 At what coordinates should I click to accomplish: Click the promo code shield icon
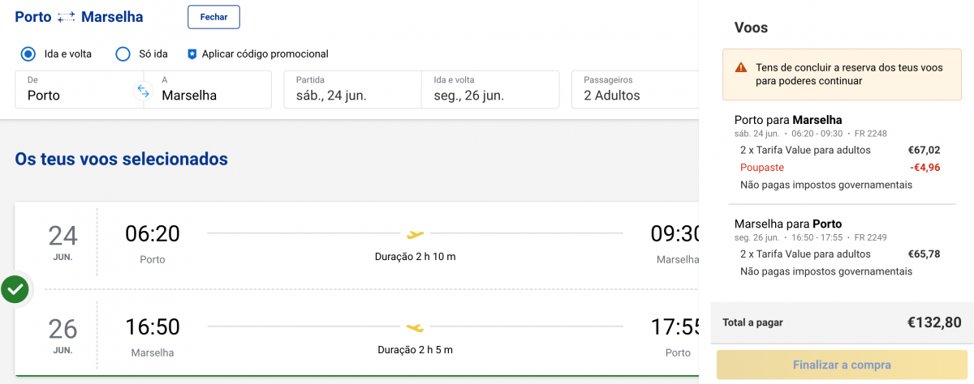192,54
